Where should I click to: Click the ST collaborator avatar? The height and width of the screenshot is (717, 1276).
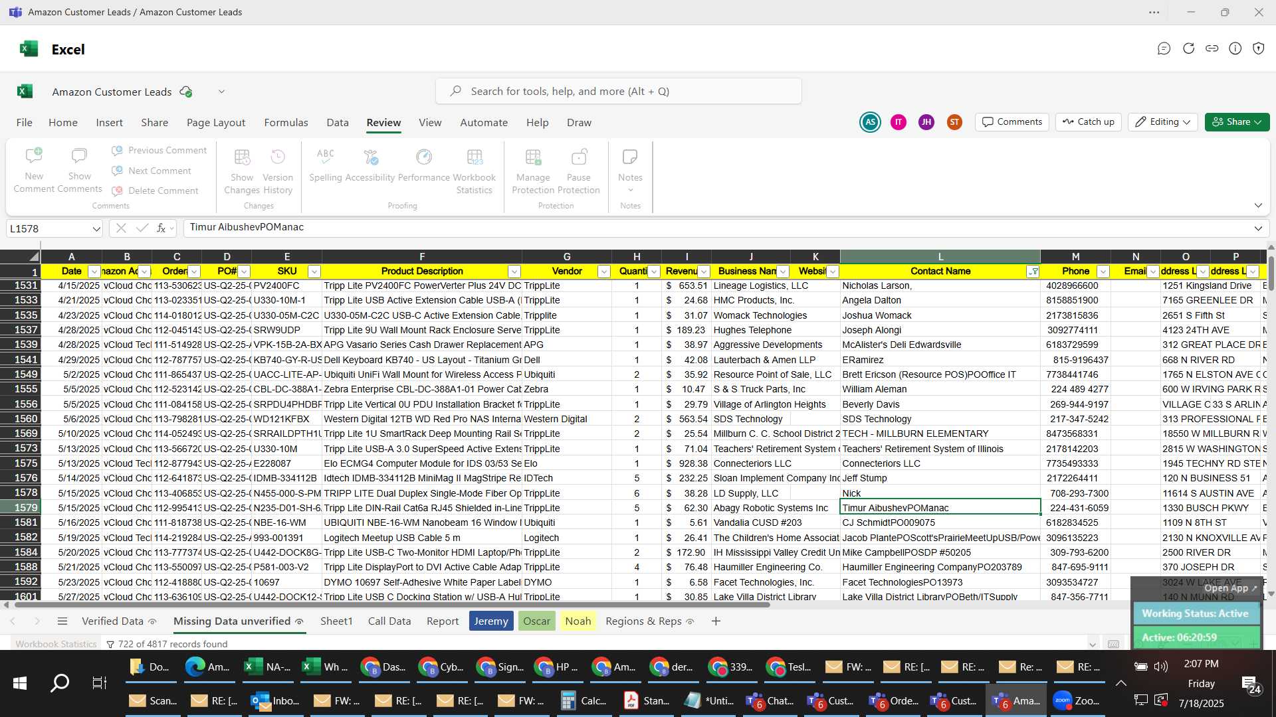coord(954,122)
